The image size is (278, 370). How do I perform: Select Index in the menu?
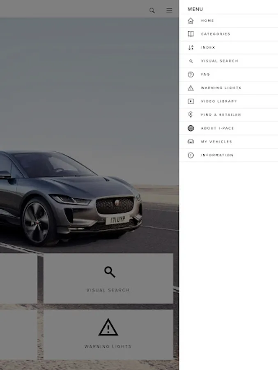click(x=229, y=47)
